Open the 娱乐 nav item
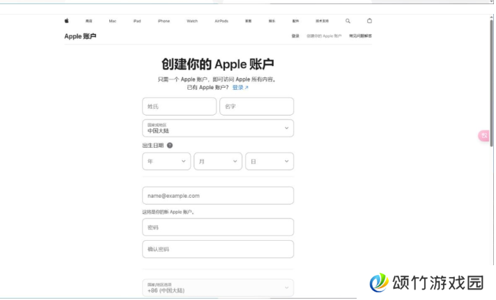The height and width of the screenshot is (300, 496). tap(272, 21)
